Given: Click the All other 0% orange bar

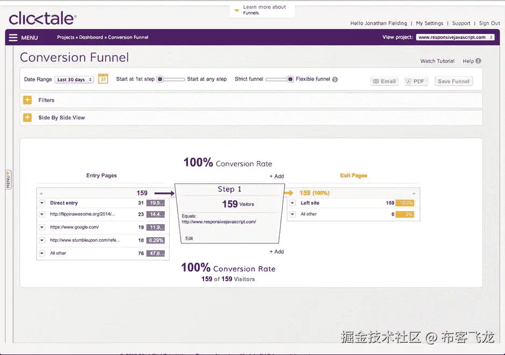Looking at the screenshot, I should 405,214.
